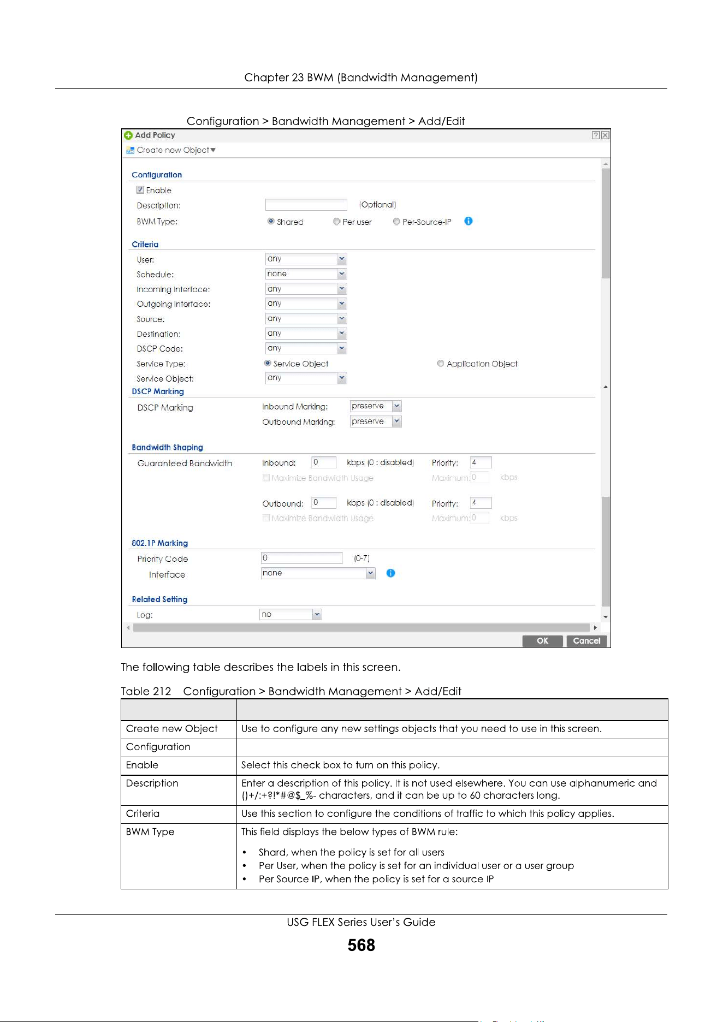Click the horizontal scrollbar left arrow
This screenshot has height=1022, width=723.
[x=128, y=628]
